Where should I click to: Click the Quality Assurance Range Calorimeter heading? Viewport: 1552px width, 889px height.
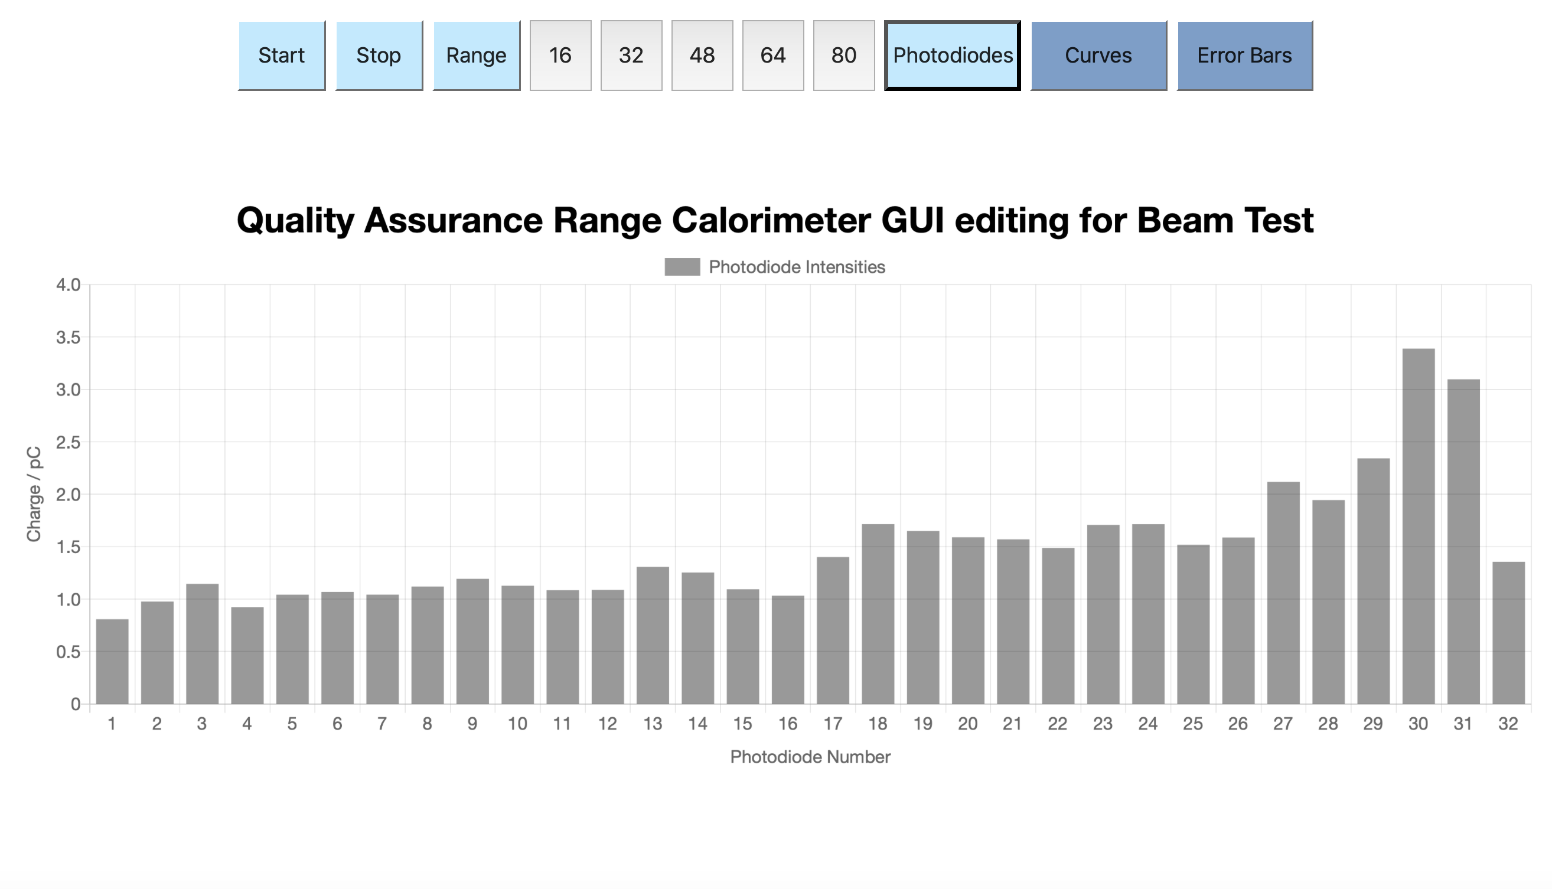tap(774, 220)
